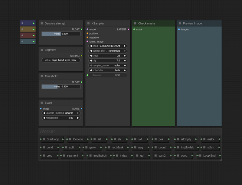Increase cfg with the right arrow
Image resolution: width=242 pixels, height=185 pixels.
tap(125, 60)
